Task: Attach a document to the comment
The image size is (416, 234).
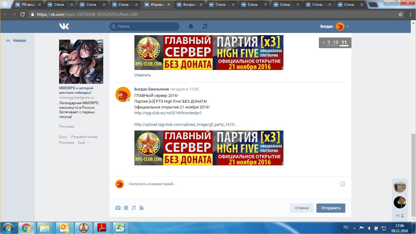Action: [x=142, y=208]
